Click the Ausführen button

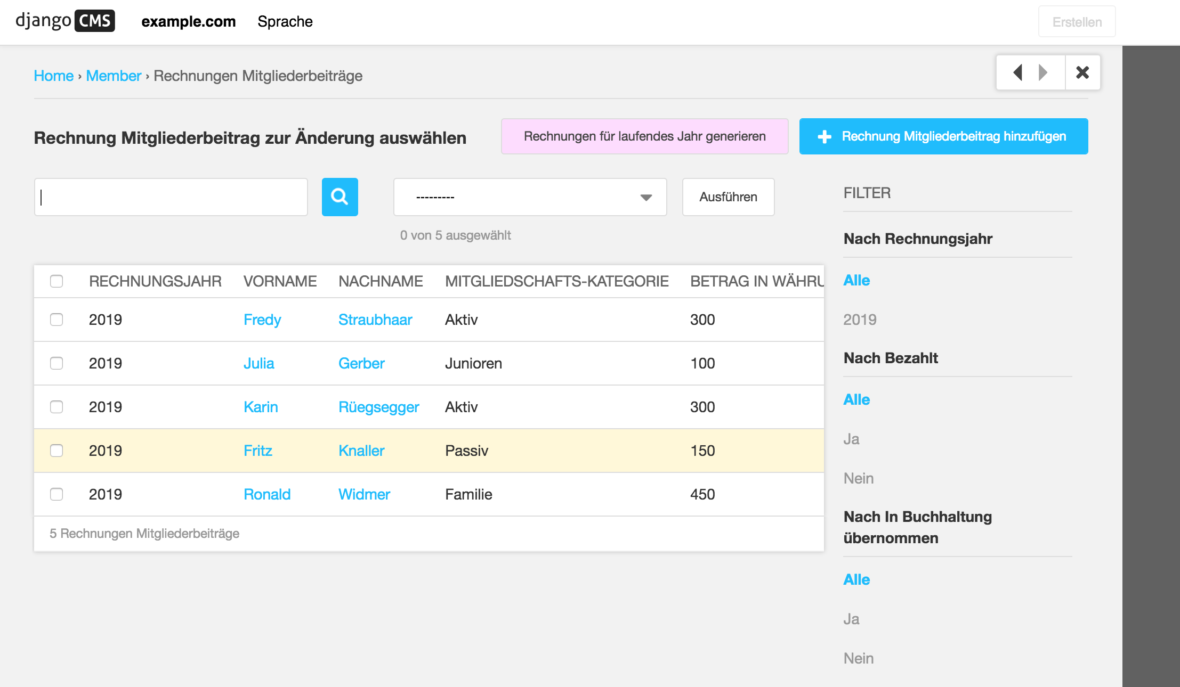pos(729,197)
